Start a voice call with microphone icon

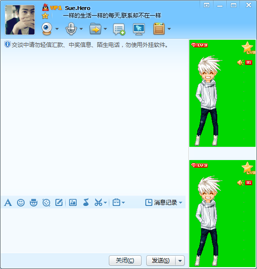71,29
